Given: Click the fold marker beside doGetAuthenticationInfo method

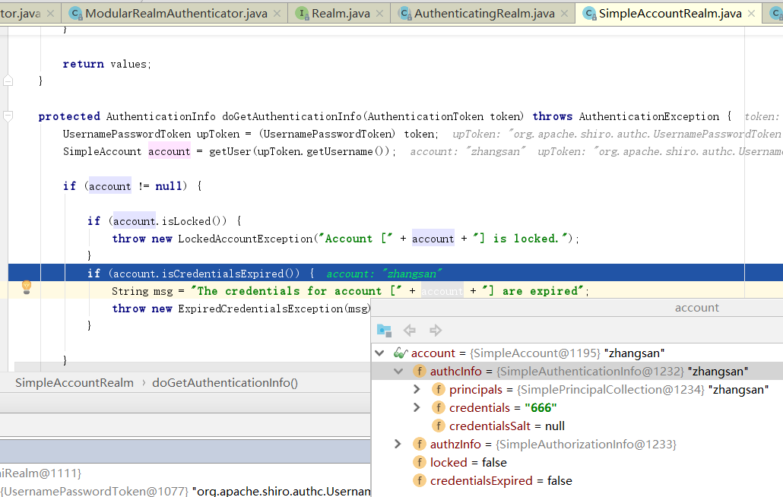Looking at the screenshot, I should click(8, 116).
